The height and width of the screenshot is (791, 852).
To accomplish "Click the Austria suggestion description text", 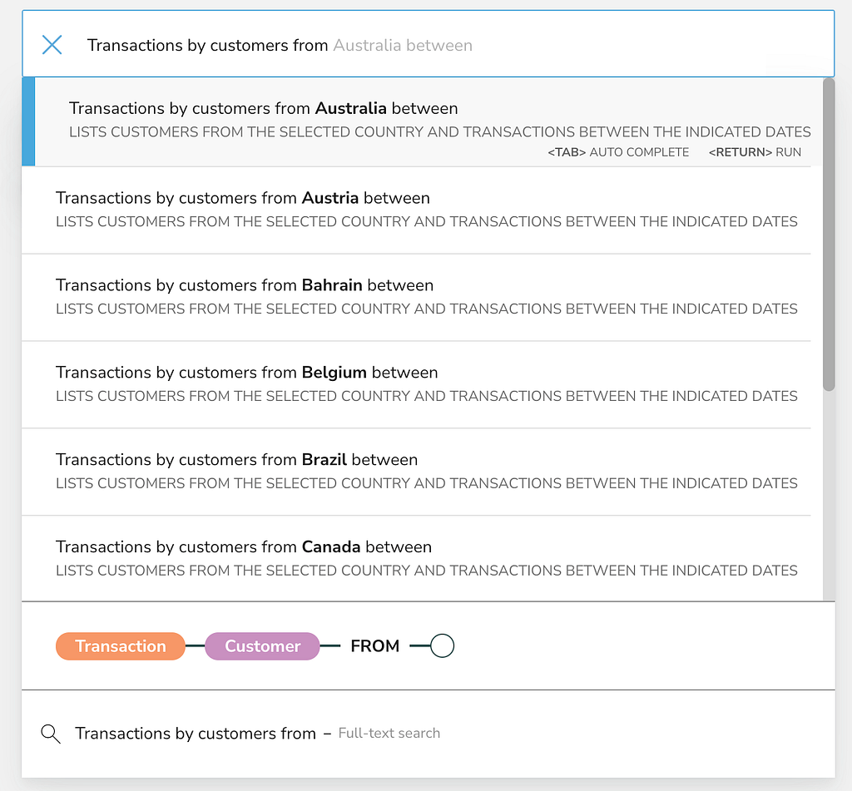I will [426, 222].
